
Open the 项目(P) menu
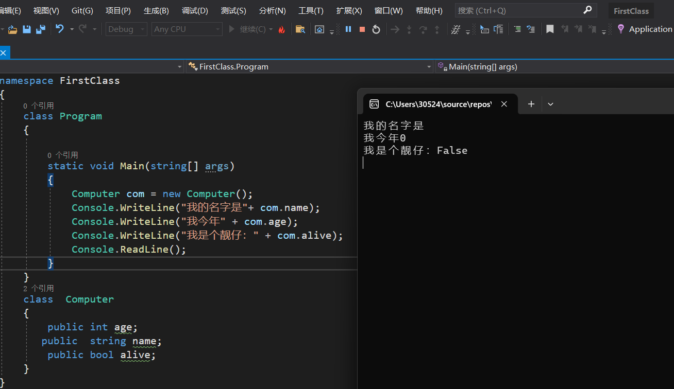[118, 10]
